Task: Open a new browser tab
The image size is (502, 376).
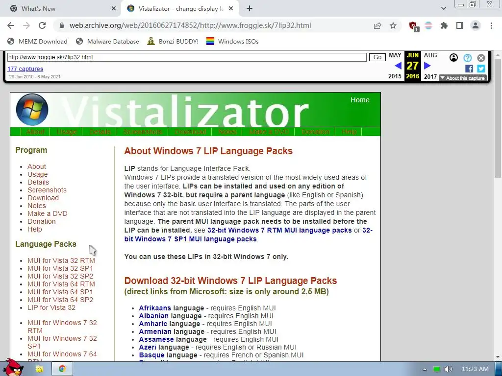Action: 250,9
